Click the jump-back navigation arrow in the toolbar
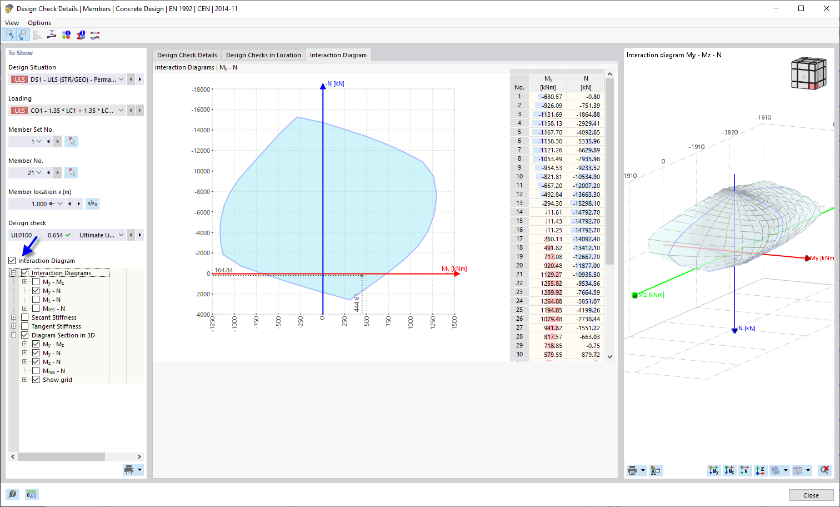 tap(9, 34)
